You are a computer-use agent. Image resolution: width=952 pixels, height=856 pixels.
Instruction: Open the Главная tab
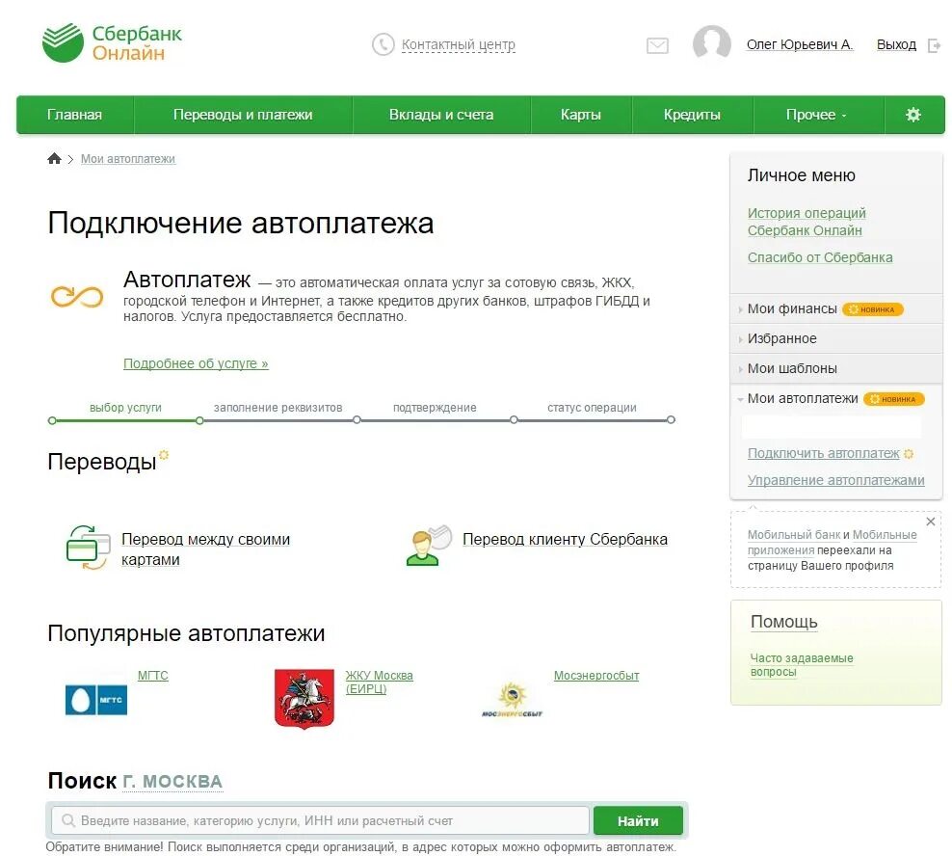(x=75, y=114)
